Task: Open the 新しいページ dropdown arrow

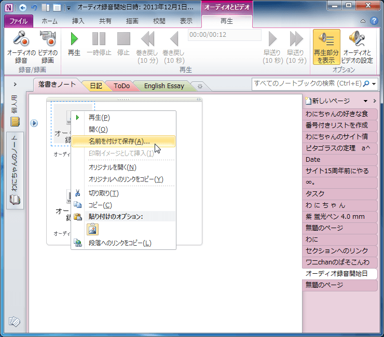Action: tap(365, 101)
